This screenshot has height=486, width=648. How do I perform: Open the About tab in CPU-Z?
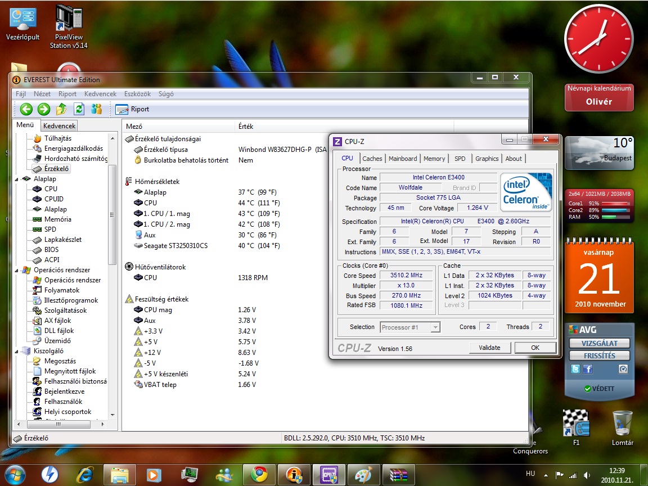(x=513, y=159)
